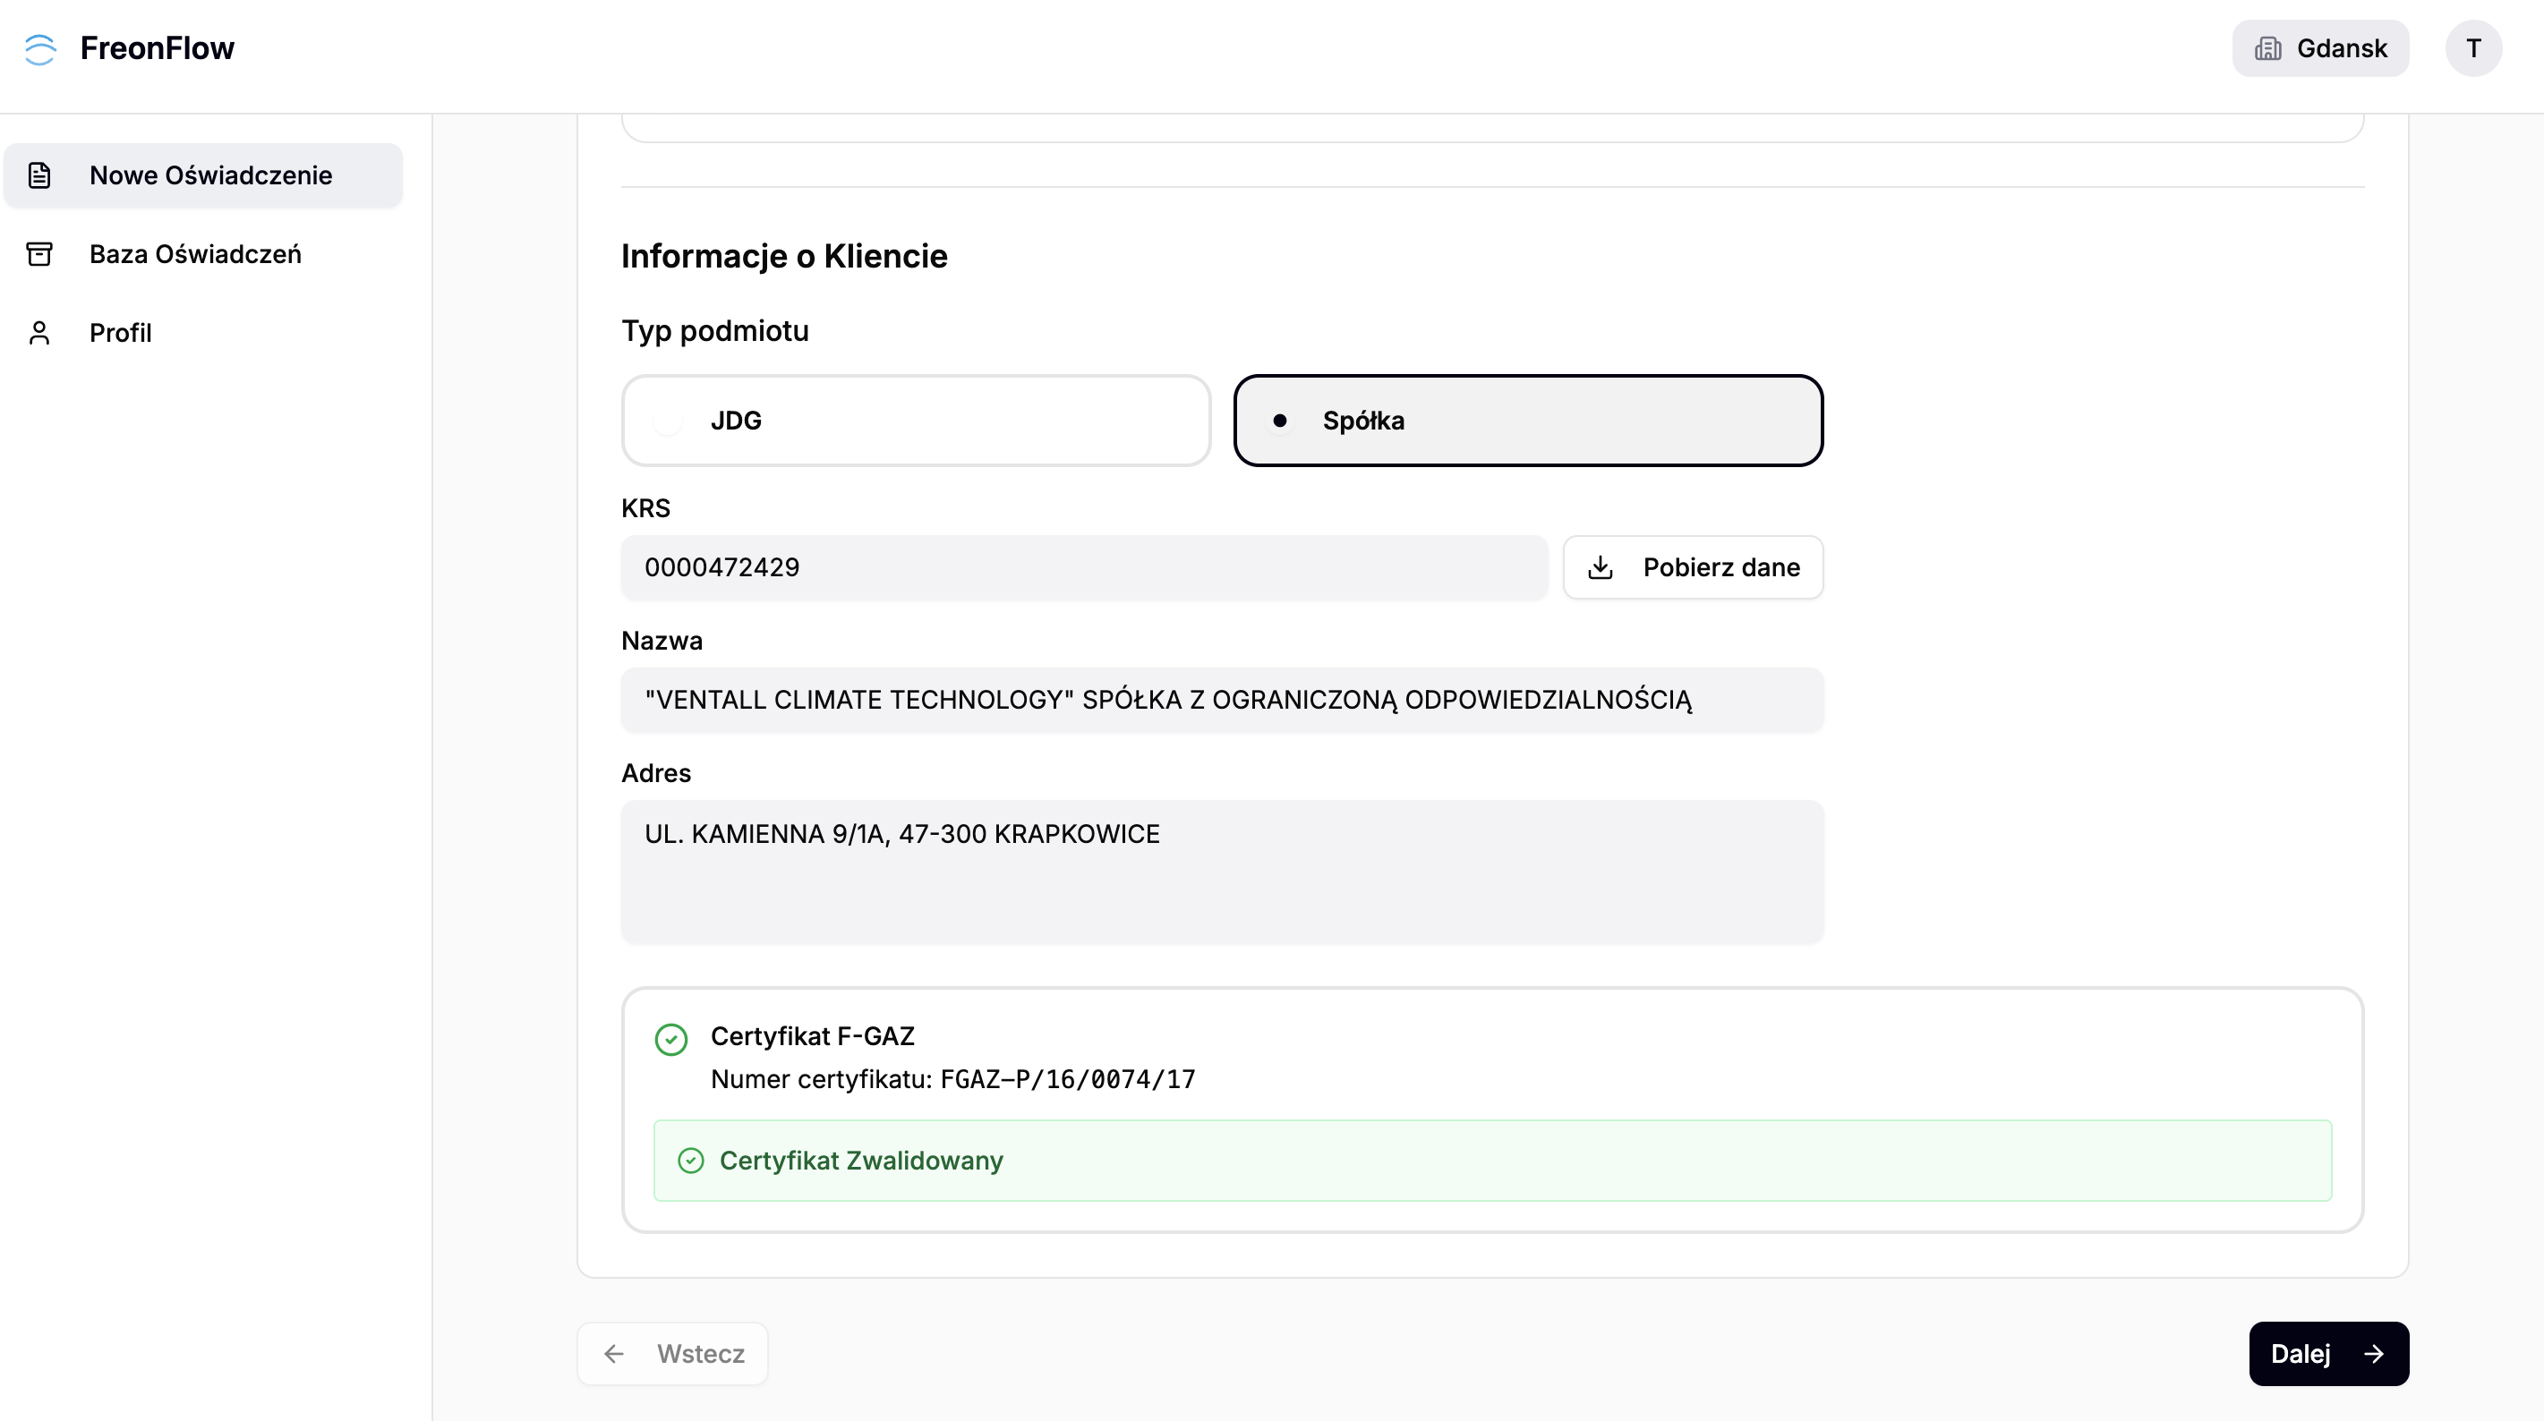Click the building icon next to Gdansk

click(x=2267, y=48)
